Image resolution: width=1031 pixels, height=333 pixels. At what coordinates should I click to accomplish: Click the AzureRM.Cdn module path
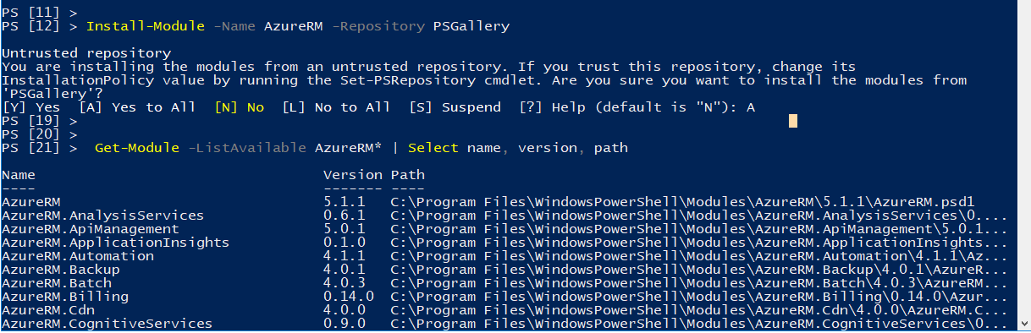pyautogui.click(x=700, y=310)
